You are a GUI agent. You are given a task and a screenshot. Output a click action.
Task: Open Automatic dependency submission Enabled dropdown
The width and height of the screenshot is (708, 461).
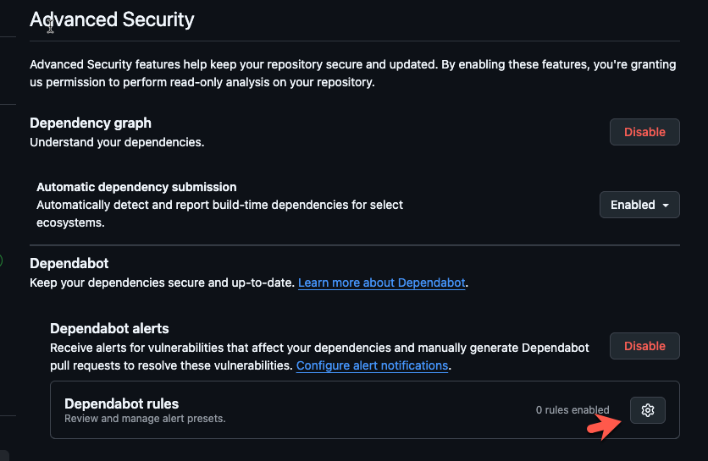point(639,205)
